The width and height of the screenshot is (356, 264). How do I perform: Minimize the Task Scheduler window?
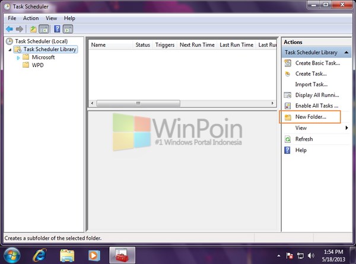[314, 5]
